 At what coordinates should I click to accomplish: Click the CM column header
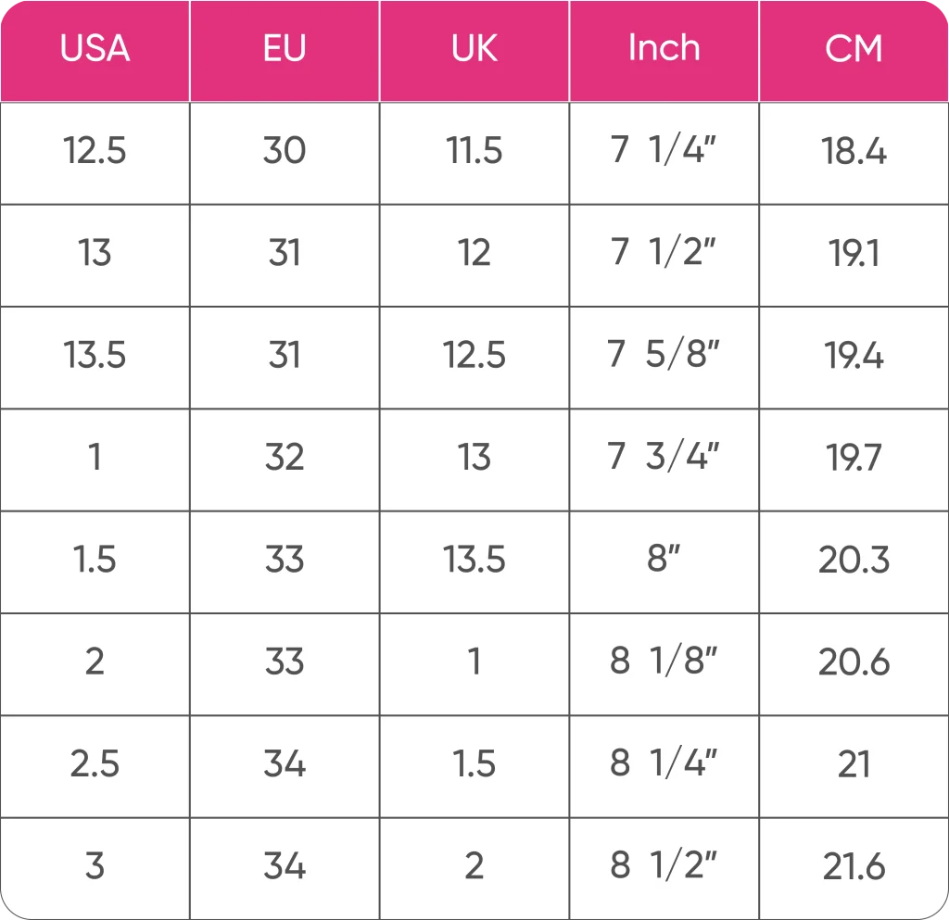pos(854,49)
